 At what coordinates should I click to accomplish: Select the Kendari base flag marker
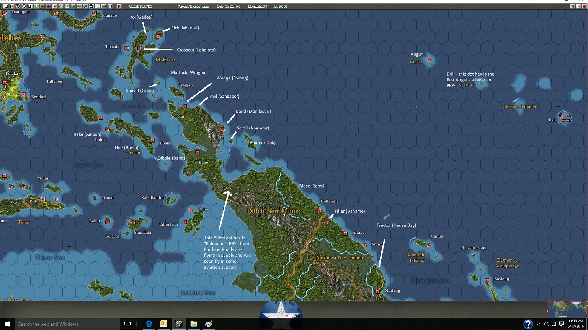[24, 94]
